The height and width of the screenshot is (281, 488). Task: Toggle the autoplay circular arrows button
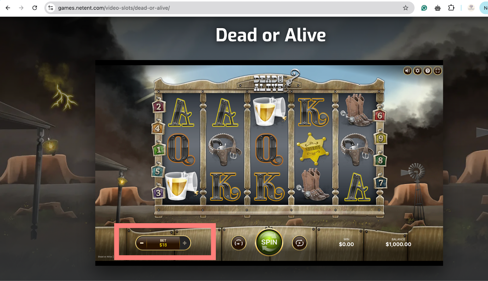click(300, 243)
